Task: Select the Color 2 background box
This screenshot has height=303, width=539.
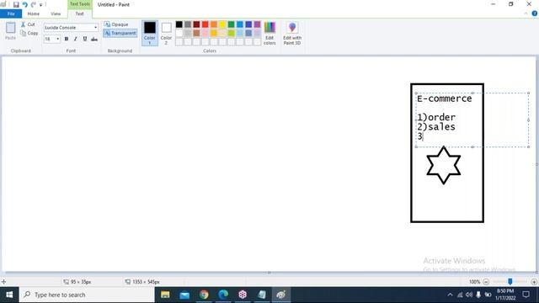Action: tap(167, 33)
